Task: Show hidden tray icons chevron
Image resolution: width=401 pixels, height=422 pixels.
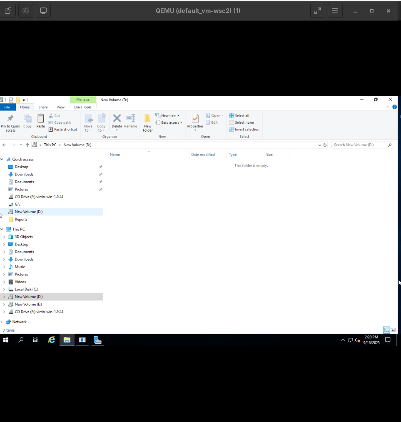Action: pos(343,340)
